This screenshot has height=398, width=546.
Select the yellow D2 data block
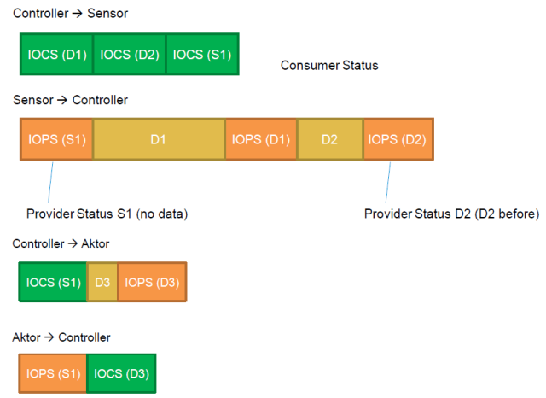pos(330,139)
